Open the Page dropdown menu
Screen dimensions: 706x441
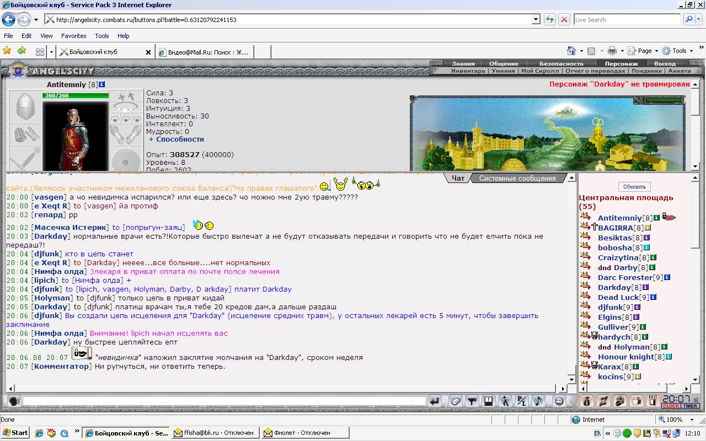click(644, 51)
